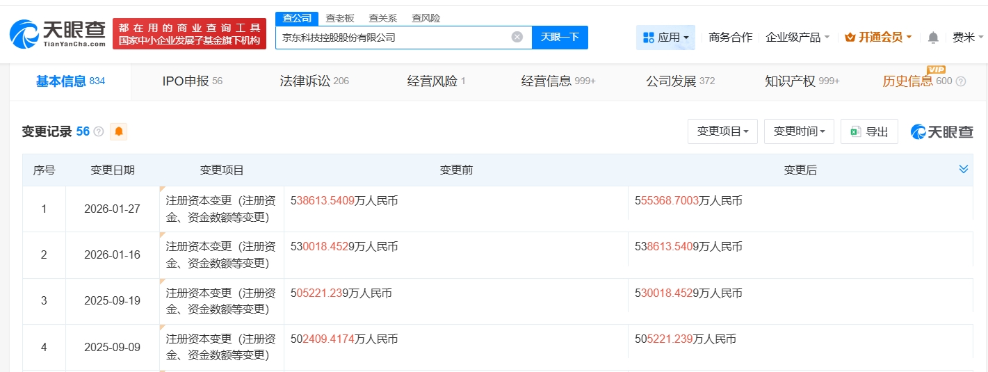Clear the search box with X icon
Viewport: 988px width, 372px height.
(x=517, y=38)
